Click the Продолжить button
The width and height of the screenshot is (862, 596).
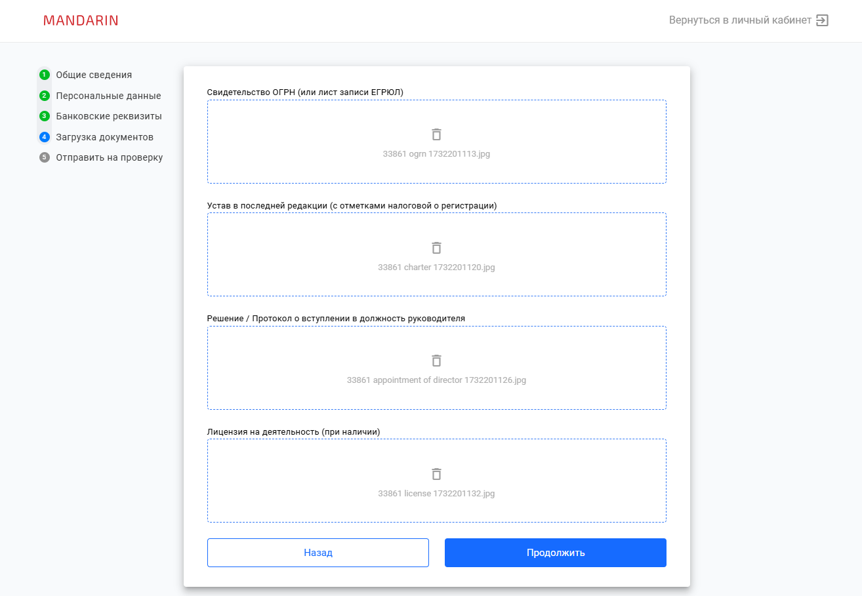click(x=555, y=553)
